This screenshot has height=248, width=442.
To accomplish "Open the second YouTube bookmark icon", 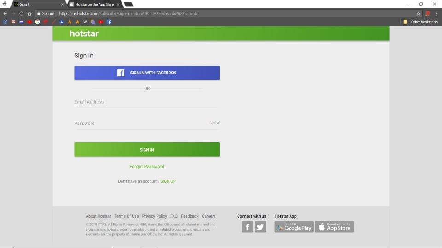I will click(x=101, y=22).
